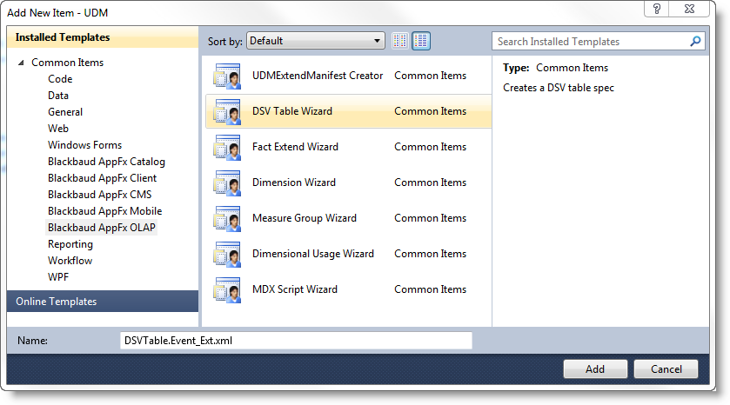The width and height of the screenshot is (730, 405).
Task: Select the Windows Forms category
Action: (84, 145)
